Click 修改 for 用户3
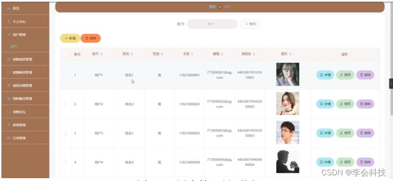Screen dimensions: 393x181 pos(345,133)
